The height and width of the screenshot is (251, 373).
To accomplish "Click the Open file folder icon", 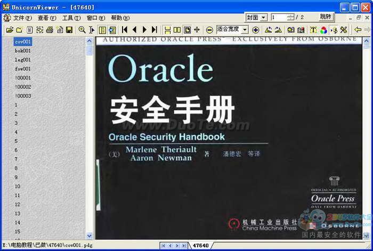I will 10,30.
